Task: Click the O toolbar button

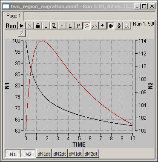Action: [46, 26]
